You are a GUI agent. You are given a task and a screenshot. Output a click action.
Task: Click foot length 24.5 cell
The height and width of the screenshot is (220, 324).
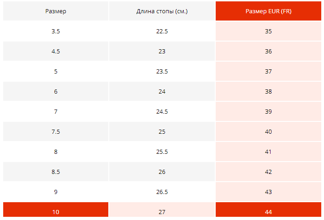click(x=162, y=112)
